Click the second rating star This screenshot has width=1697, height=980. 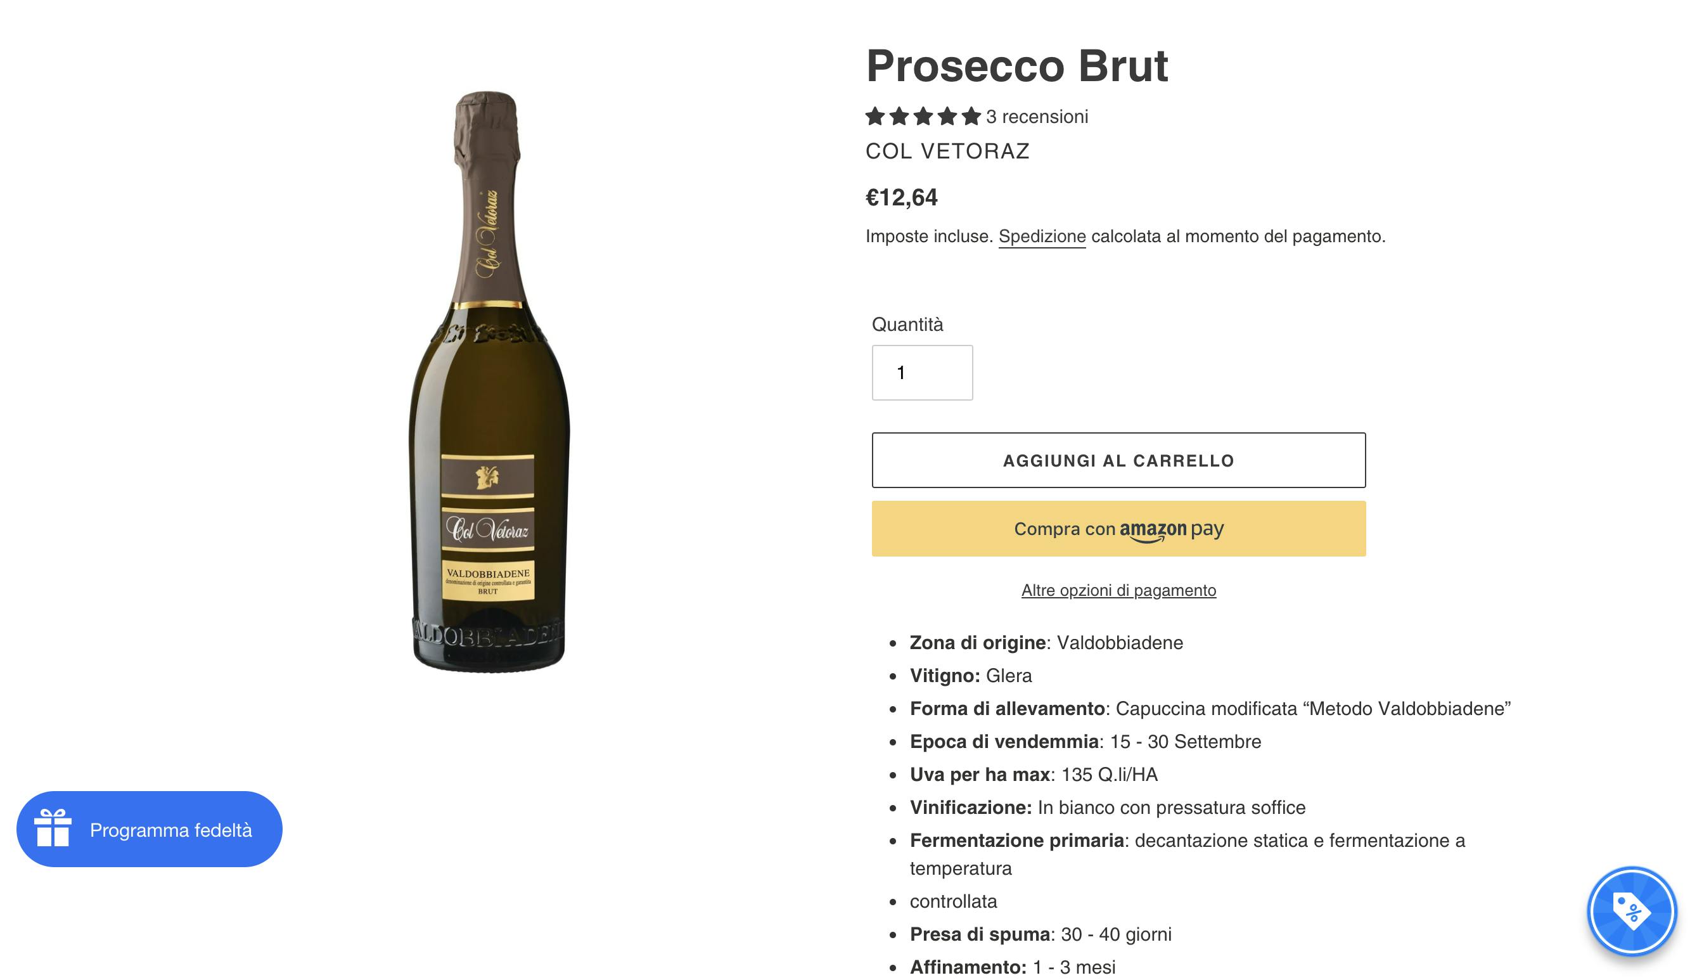pos(899,117)
